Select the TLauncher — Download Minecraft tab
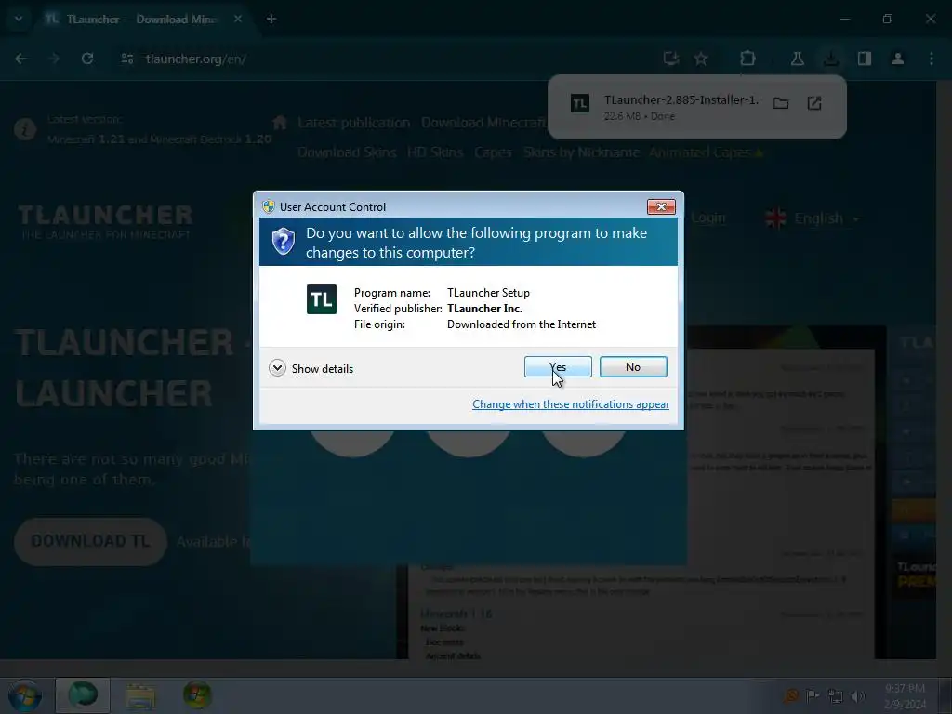The width and height of the screenshot is (952, 714). (x=141, y=20)
